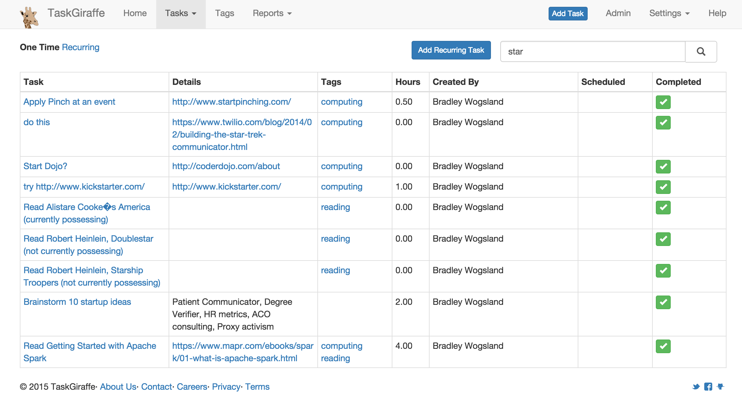Screen dimensions: 742x399
Task: Open the Admin page
Action: pyautogui.click(x=618, y=13)
